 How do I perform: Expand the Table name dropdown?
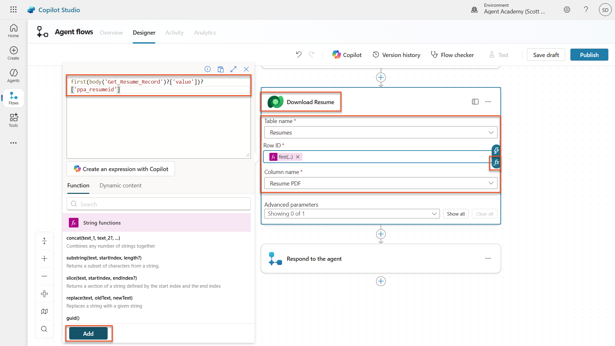click(x=491, y=133)
